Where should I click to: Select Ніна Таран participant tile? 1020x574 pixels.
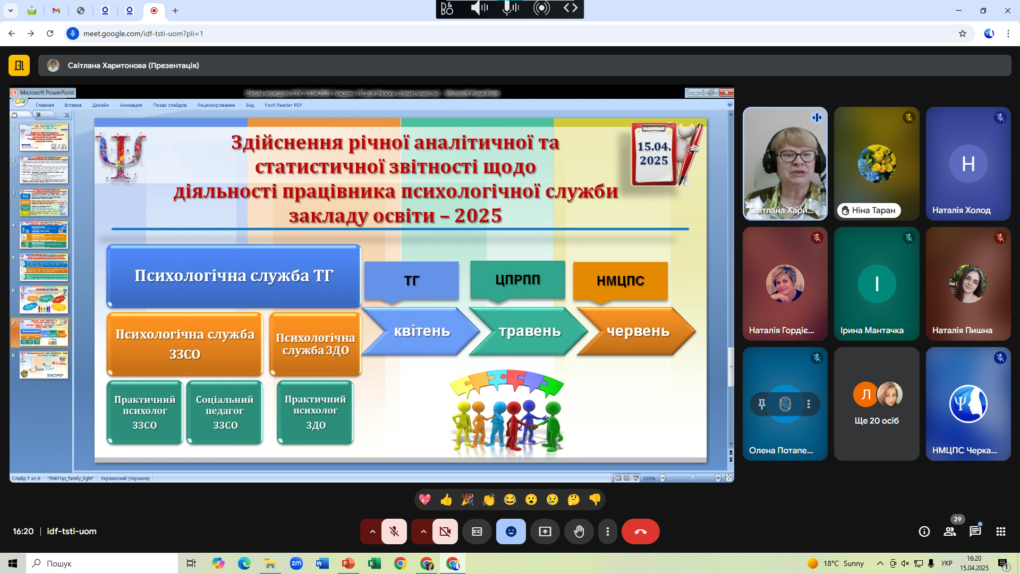point(877,164)
